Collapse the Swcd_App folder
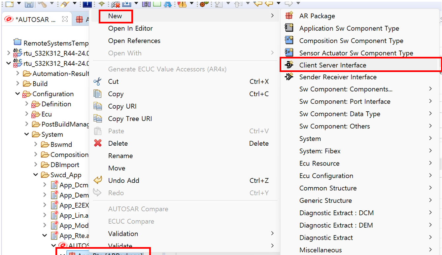 click(x=36, y=175)
